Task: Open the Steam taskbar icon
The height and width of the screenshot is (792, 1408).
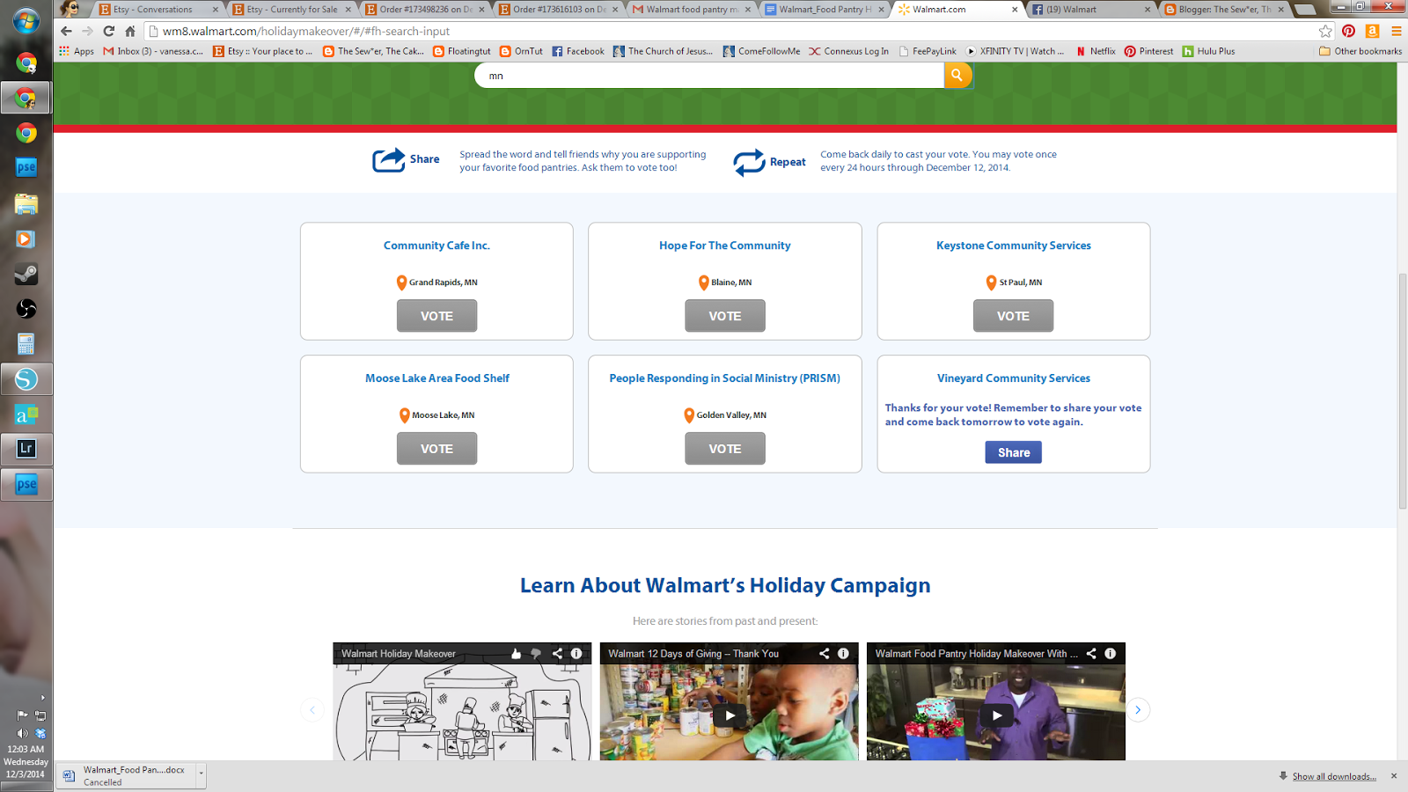Action: [26, 274]
